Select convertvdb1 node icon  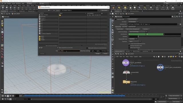coord(126,72)
